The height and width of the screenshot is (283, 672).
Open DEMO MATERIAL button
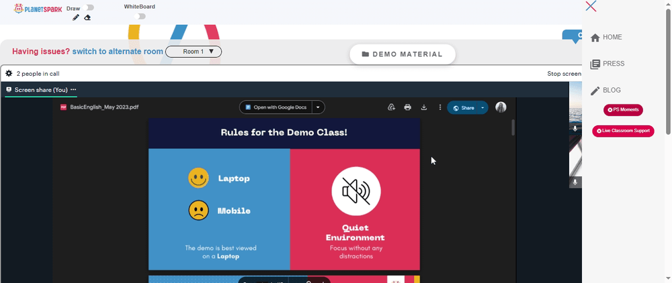click(403, 54)
